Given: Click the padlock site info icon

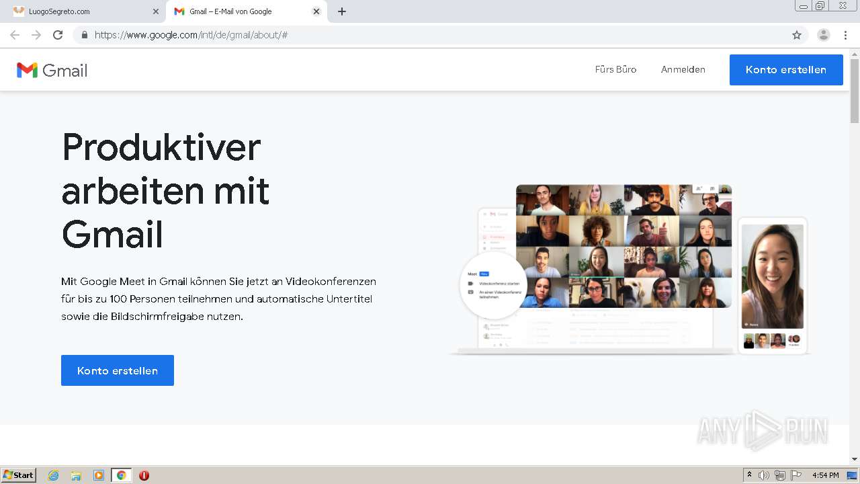Looking at the screenshot, I should [84, 35].
